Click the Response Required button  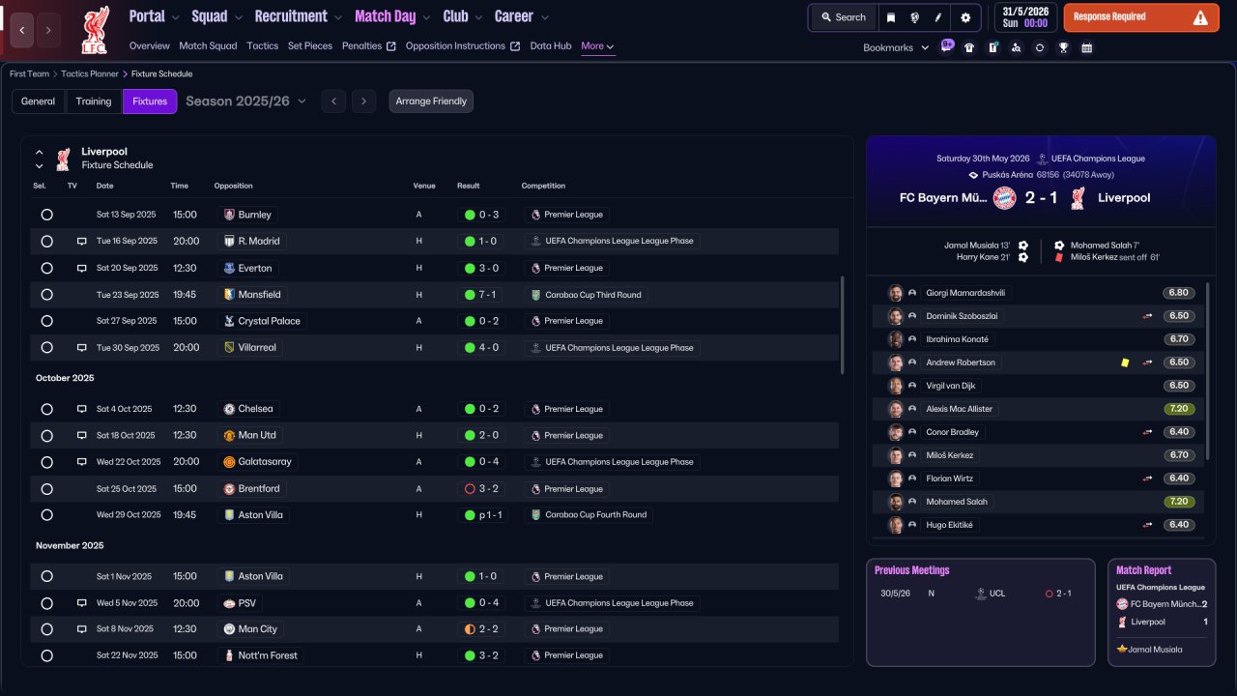pyautogui.click(x=1141, y=17)
